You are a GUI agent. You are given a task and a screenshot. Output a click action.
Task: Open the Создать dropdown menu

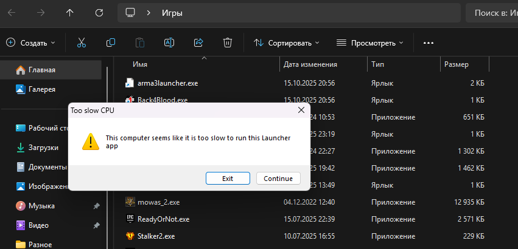(30, 43)
